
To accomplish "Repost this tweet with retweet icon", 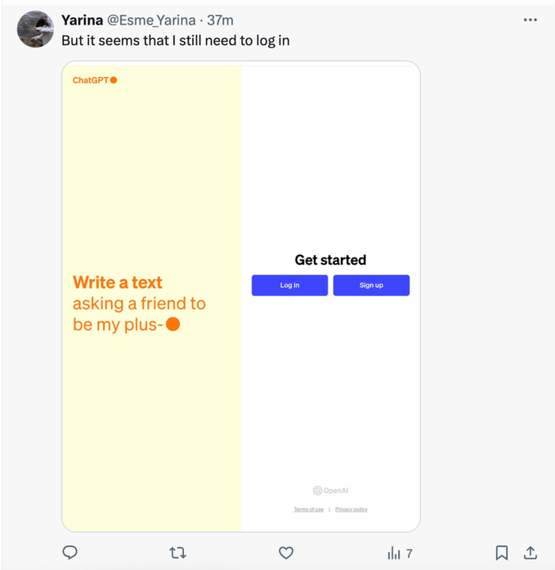I will coord(178,553).
